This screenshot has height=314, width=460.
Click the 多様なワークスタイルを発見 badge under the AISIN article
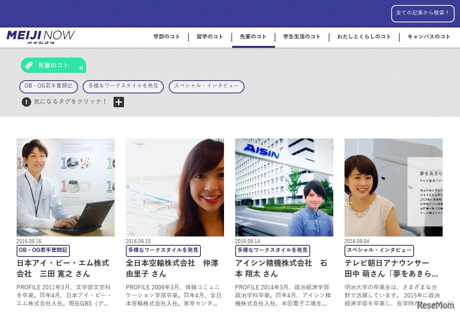click(272, 250)
